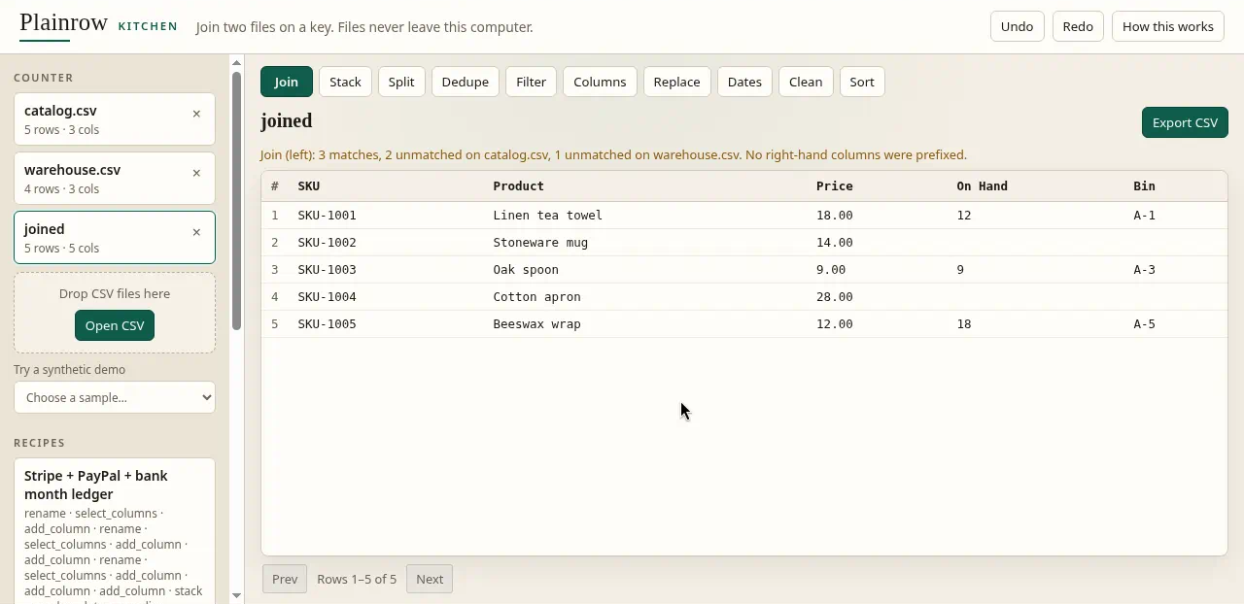The width and height of the screenshot is (1244, 604).
Task: Open the Filter tool tab
Action: [x=531, y=82]
